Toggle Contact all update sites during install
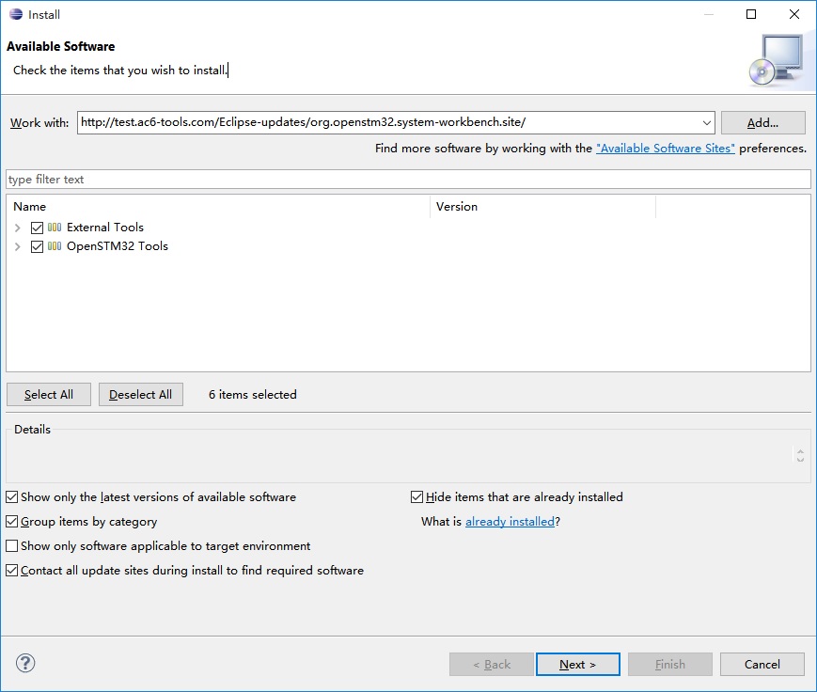This screenshot has height=692, width=817. (x=12, y=570)
